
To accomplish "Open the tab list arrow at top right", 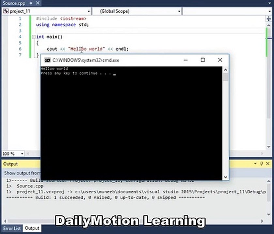I will [x=270, y=3].
